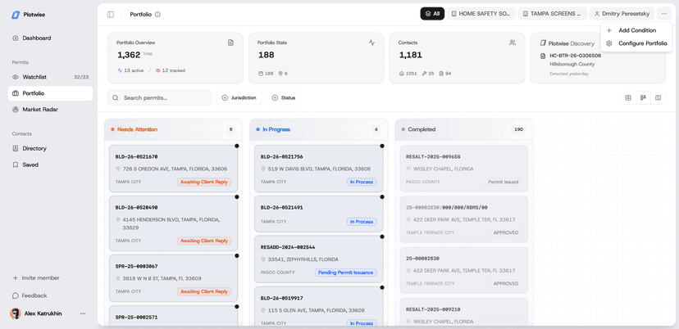This screenshot has width=679, height=329.
Task: Open permit card RESALT-2025-009658
Action: [x=464, y=169]
